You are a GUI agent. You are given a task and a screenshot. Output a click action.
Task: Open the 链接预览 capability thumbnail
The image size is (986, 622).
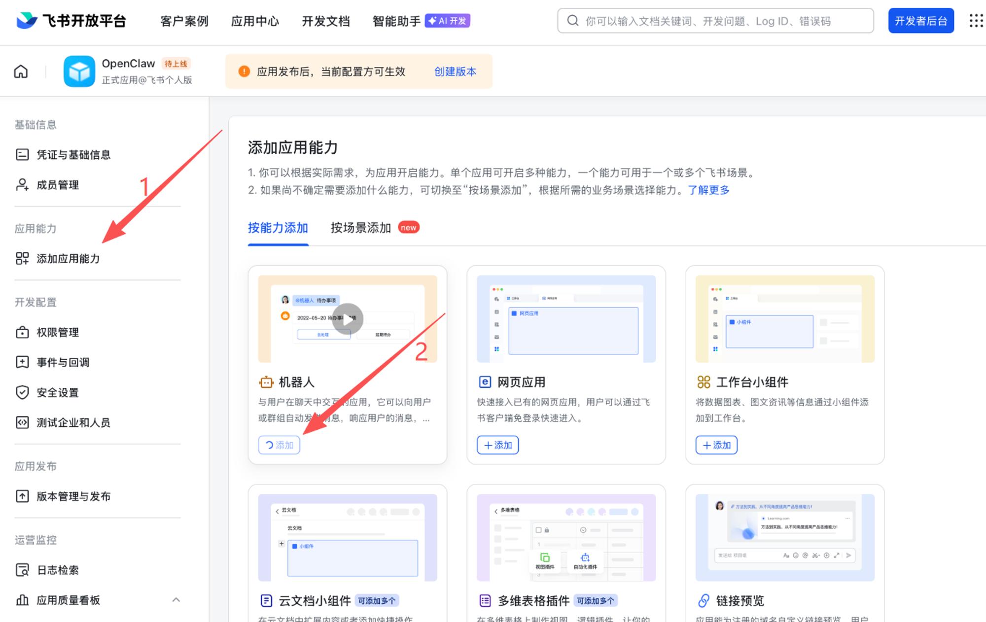[785, 537]
